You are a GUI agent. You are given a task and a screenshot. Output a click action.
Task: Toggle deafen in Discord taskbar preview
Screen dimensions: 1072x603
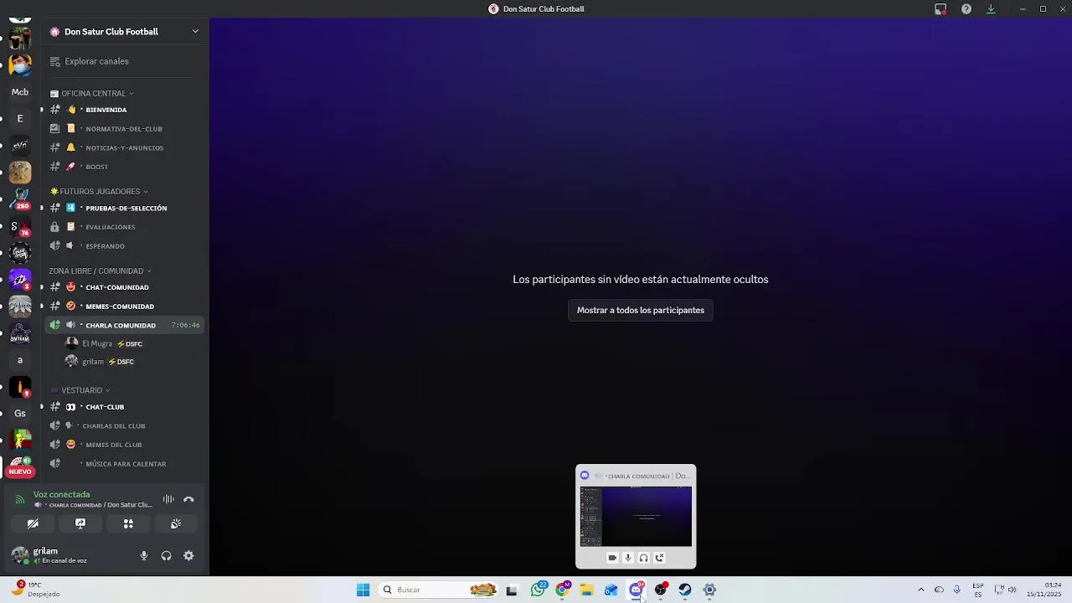click(x=643, y=558)
